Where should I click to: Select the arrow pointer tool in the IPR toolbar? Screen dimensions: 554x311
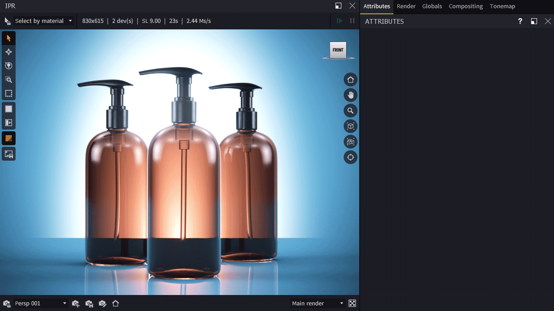(x=9, y=38)
